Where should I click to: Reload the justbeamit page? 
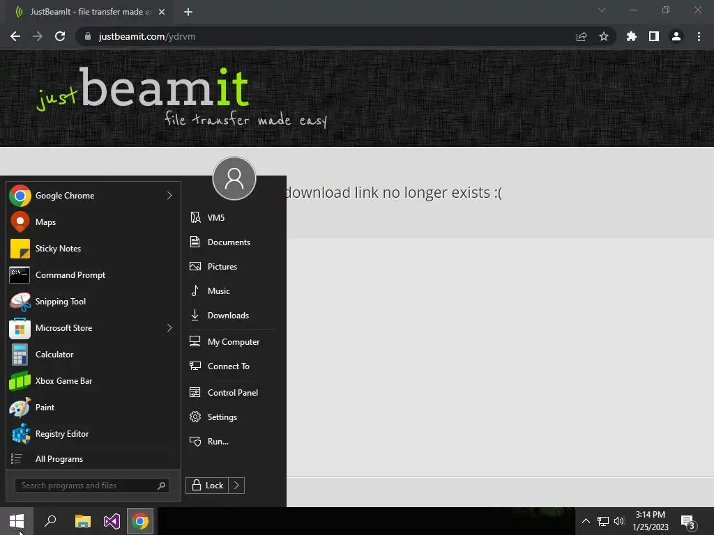[60, 36]
